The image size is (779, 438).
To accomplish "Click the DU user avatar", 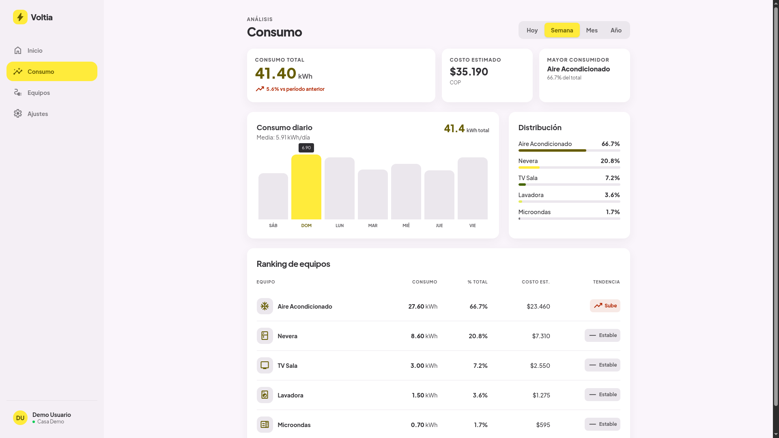I will [x=20, y=418].
